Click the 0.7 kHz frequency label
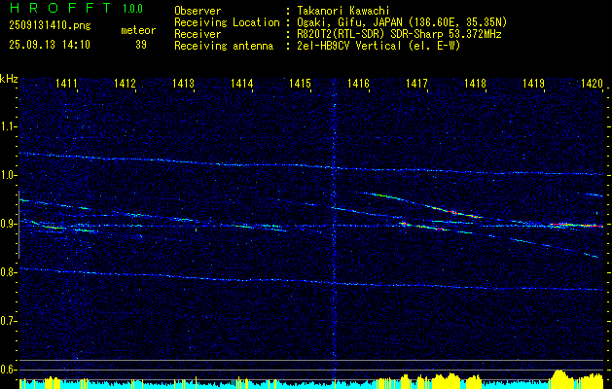612x389 pixels. tap(8, 321)
